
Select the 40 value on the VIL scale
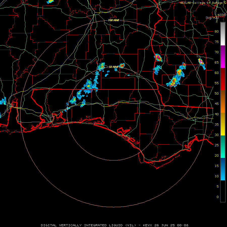click(217, 114)
